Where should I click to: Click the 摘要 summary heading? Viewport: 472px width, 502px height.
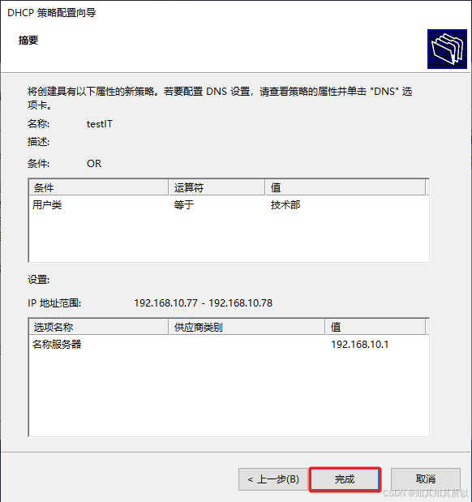point(28,41)
